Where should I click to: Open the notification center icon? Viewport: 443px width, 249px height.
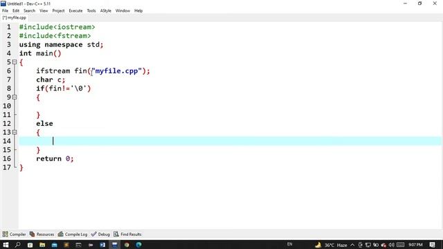pos(432,245)
